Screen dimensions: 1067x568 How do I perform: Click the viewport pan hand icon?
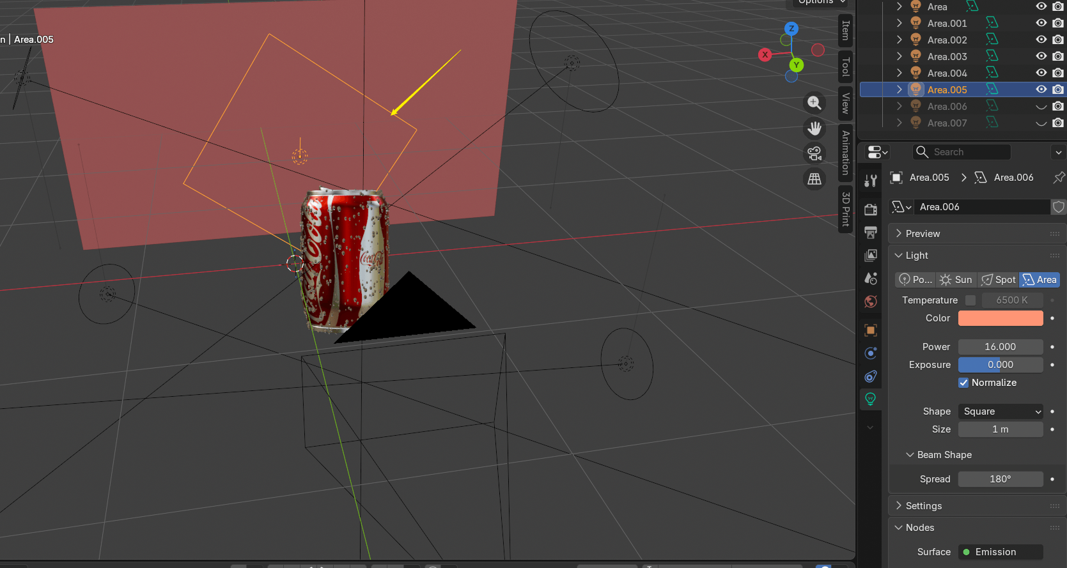pyautogui.click(x=814, y=128)
